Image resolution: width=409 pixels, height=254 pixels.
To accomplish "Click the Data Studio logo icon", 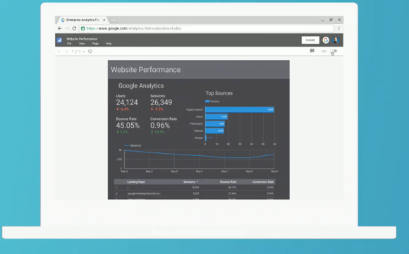I will point(59,40).
